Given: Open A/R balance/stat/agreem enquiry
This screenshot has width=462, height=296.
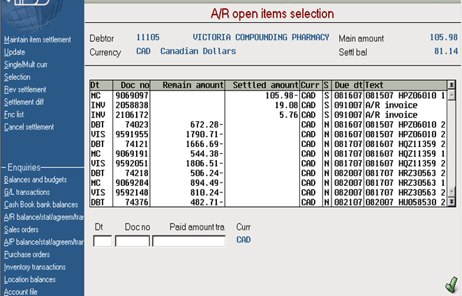Looking at the screenshot, I should coord(44,217).
